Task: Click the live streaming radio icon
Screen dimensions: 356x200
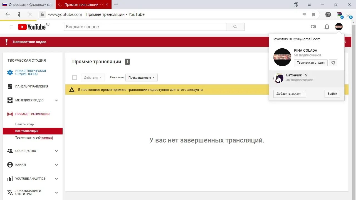Action: tap(10, 114)
